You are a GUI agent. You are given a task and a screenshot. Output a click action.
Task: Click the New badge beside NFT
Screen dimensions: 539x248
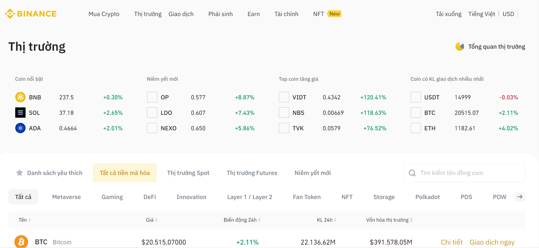334,14
